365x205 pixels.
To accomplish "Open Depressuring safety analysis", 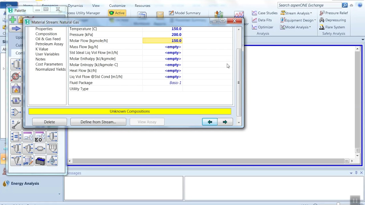I will [x=332, y=20].
